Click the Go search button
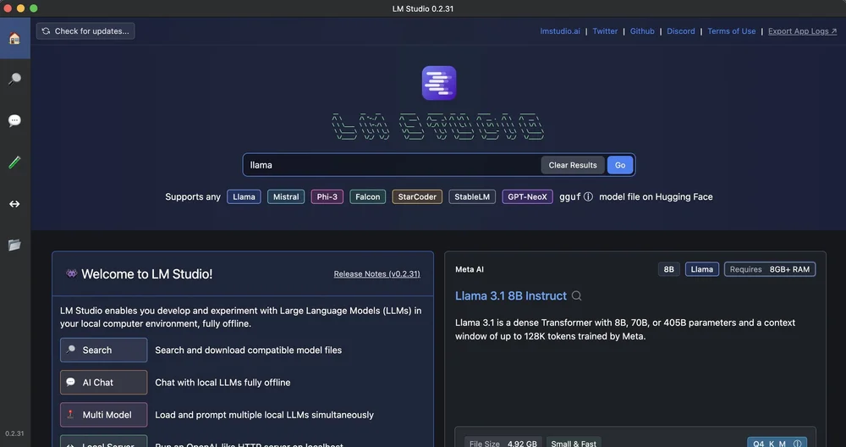 click(x=620, y=165)
